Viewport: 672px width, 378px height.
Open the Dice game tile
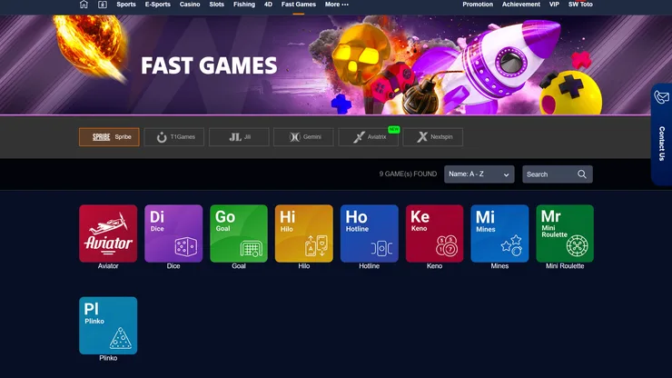pos(173,234)
